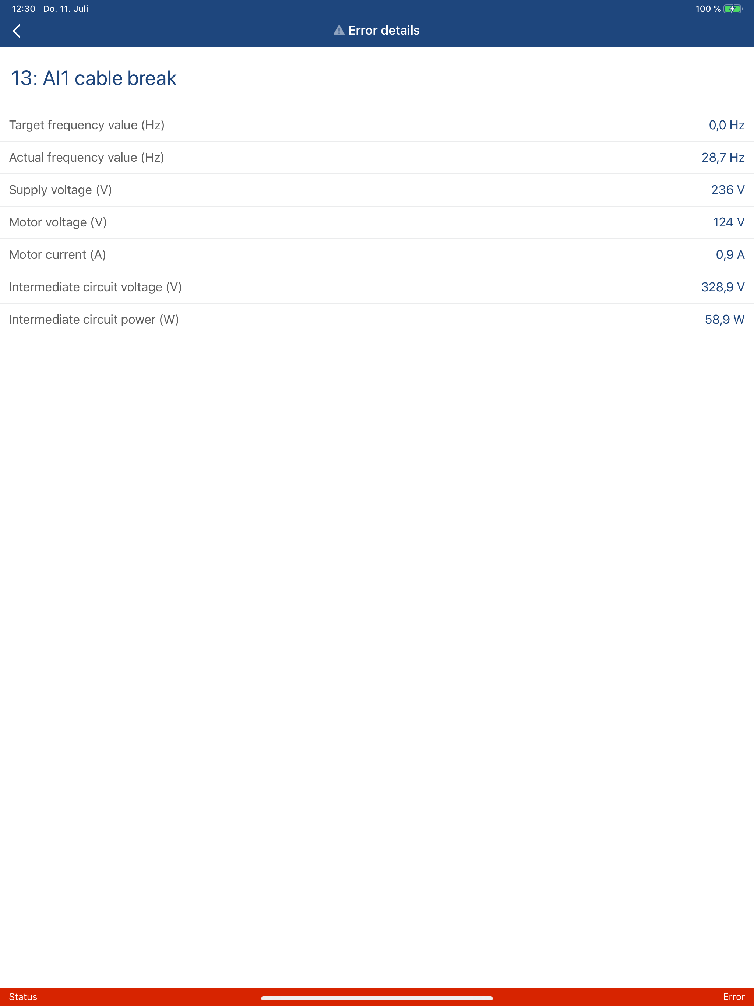754x1006 pixels.
Task: Tap the Status label in the red bar
Action: pyautogui.click(x=23, y=997)
